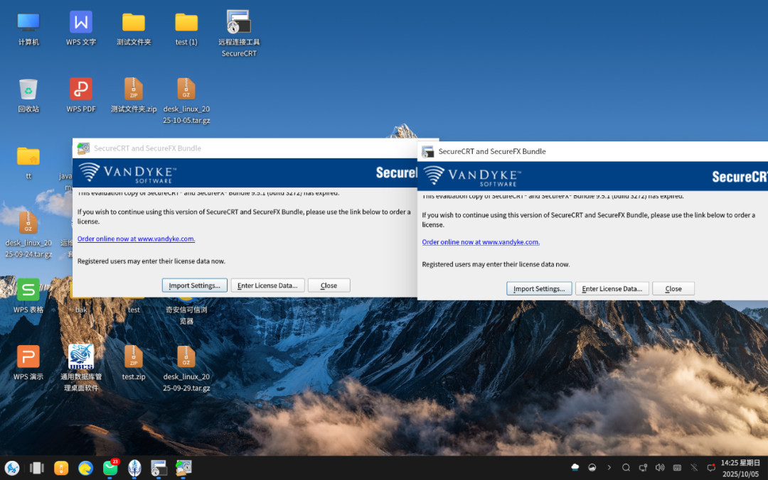Click the right dialog's title bar icon
Viewport: 768px width, 480px height.
coord(428,152)
